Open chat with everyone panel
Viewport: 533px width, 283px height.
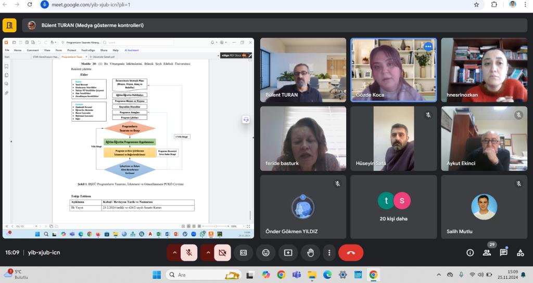coord(503,252)
